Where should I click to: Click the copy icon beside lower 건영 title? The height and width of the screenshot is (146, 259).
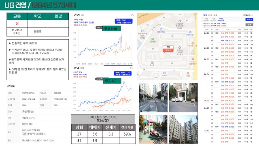click(x=83, y=68)
